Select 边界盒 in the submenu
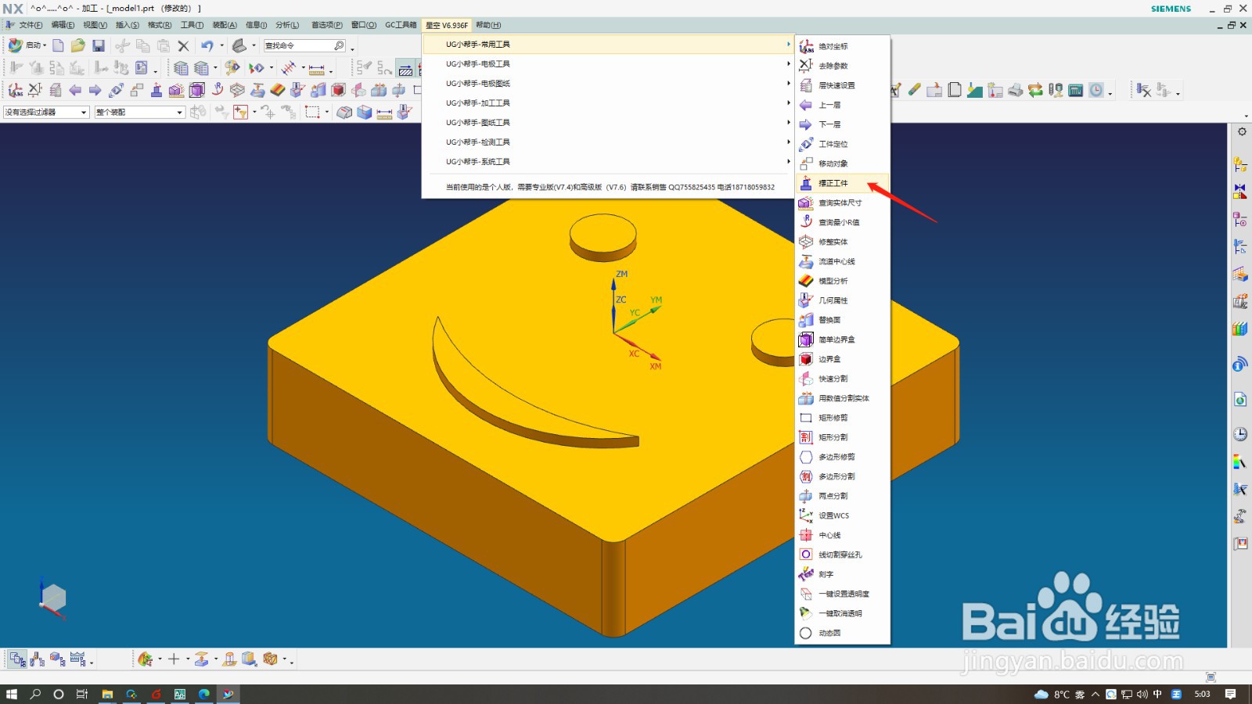This screenshot has width=1252, height=704. (x=842, y=359)
